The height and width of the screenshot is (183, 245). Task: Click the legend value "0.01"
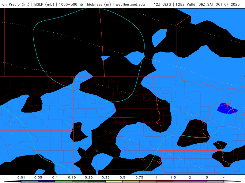tap(21, 178)
